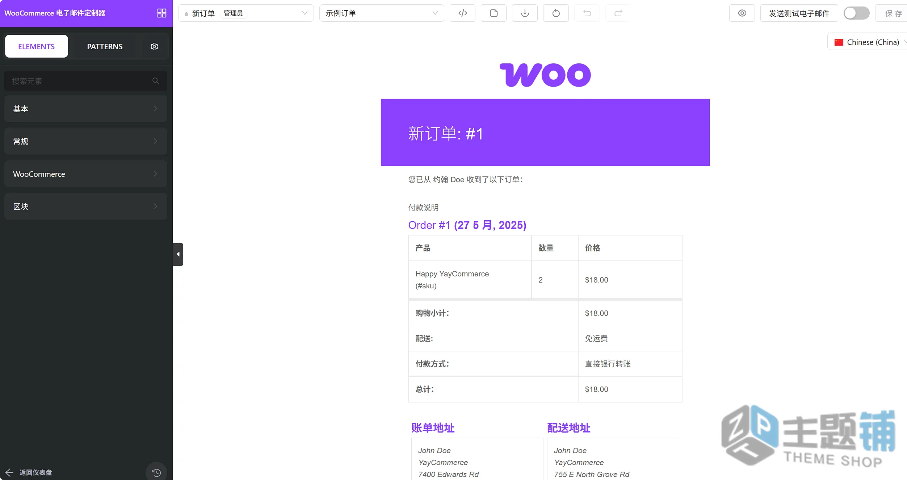Redo the last change
Viewport: 907px width, 480px height.
(x=618, y=13)
